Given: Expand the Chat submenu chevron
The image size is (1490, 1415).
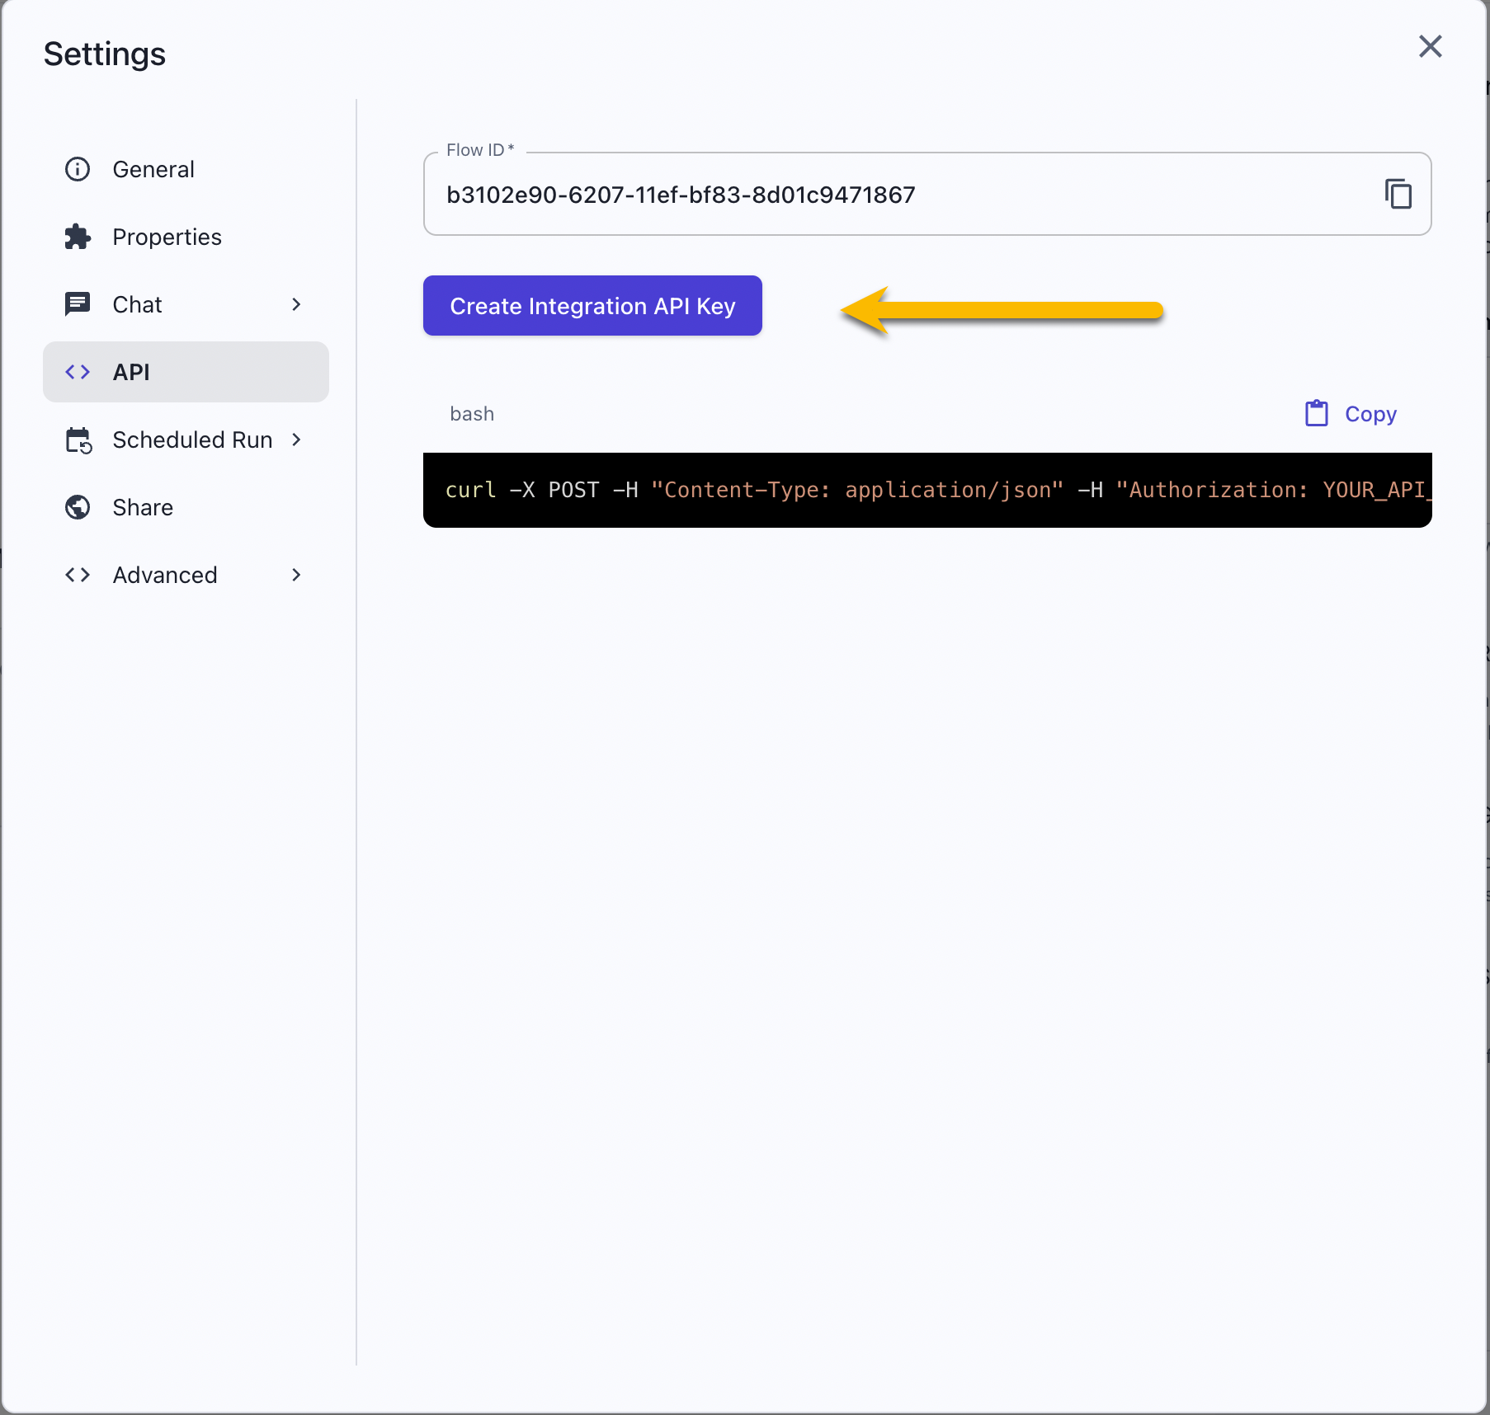Looking at the screenshot, I should tap(296, 304).
